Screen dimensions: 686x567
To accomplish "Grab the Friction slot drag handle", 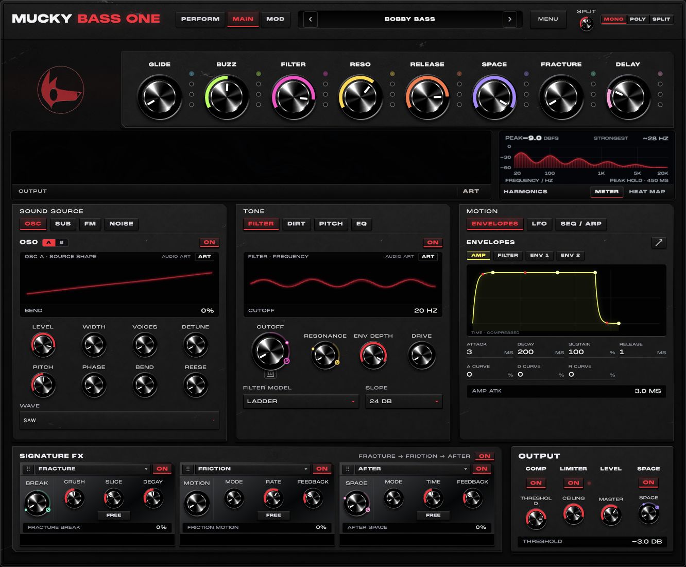I will point(188,469).
